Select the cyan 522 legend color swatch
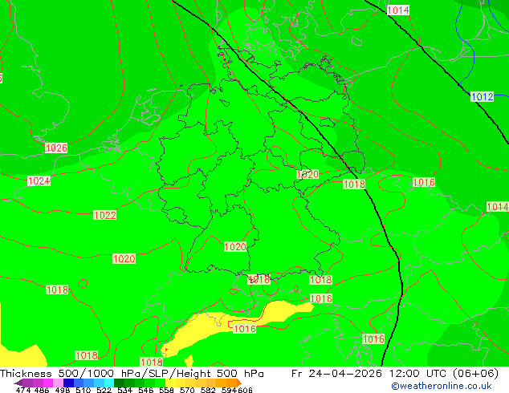Image resolution: width=509 pixels, height=393 pixels. (x=108, y=383)
